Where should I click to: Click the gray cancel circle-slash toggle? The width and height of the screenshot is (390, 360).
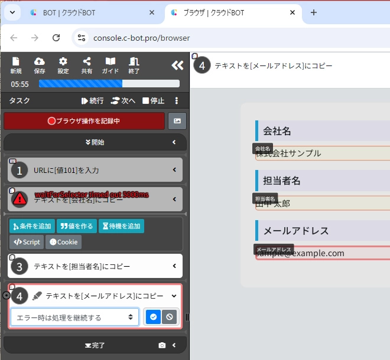pyautogui.click(x=170, y=317)
